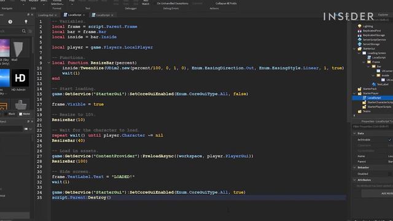Image resolution: width=393 pixels, height=221 pixels.
Task: Open the Toolbox recent clock icon
Action: (10, 22)
